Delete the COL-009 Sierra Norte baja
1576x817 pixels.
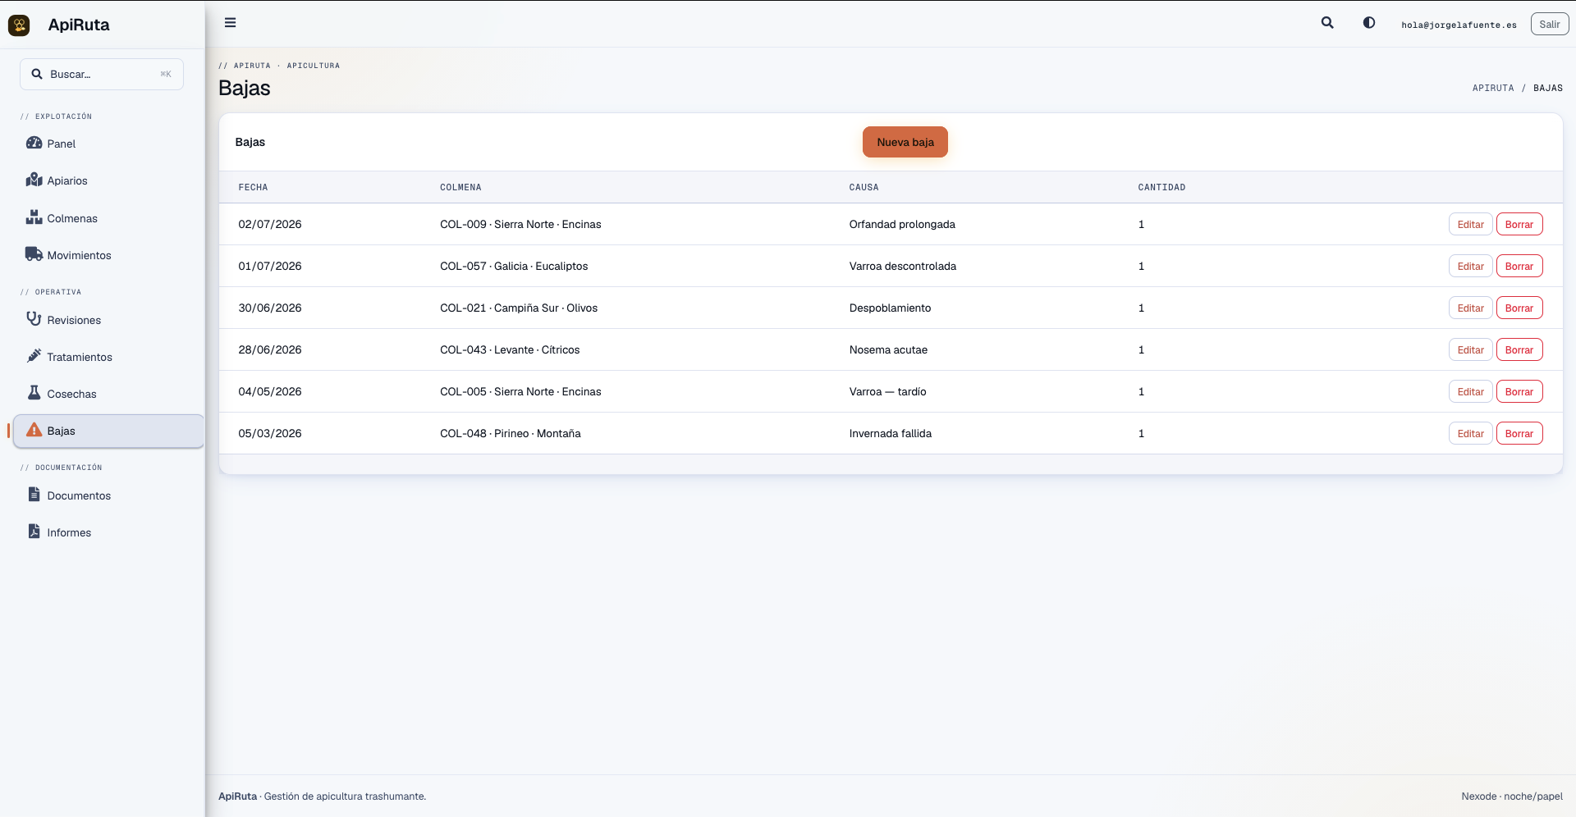[1519, 224]
